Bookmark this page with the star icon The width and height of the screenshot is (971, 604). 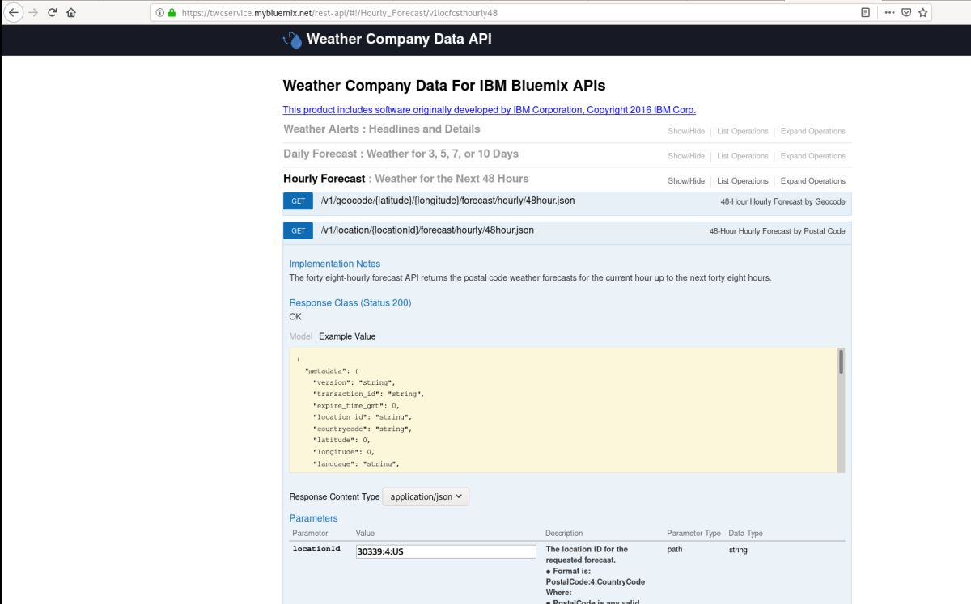(x=923, y=13)
